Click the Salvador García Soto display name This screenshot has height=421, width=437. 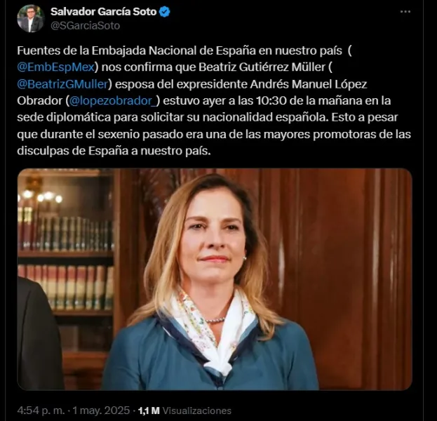(x=103, y=12)
